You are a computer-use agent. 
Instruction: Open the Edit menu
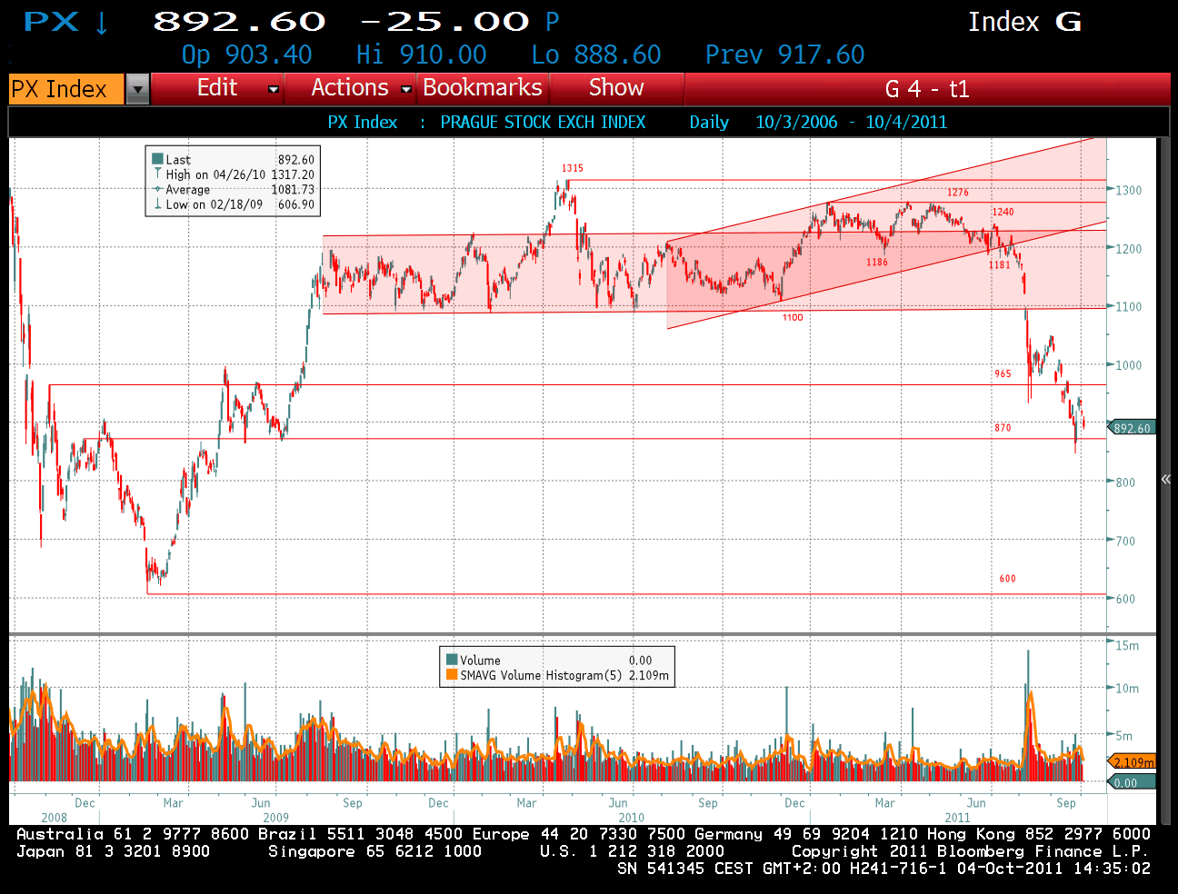pos(217,88)
